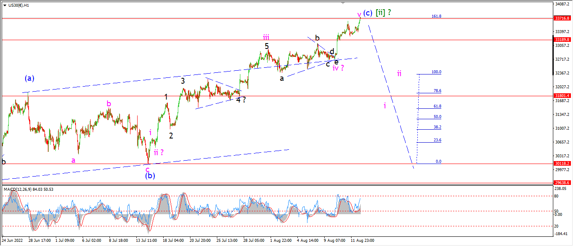Click the red 33716.8 price level tag
This screenshot has width=573, height=246.
coord(562,18)
